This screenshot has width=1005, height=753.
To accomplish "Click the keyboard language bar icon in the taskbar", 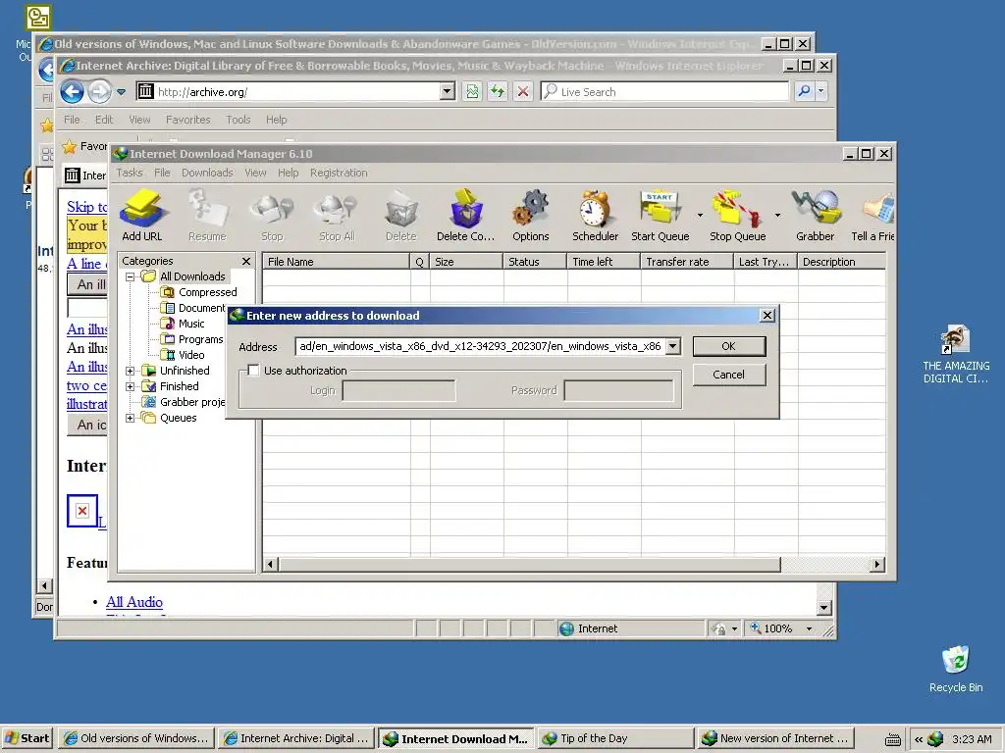I will pos(893,739).
